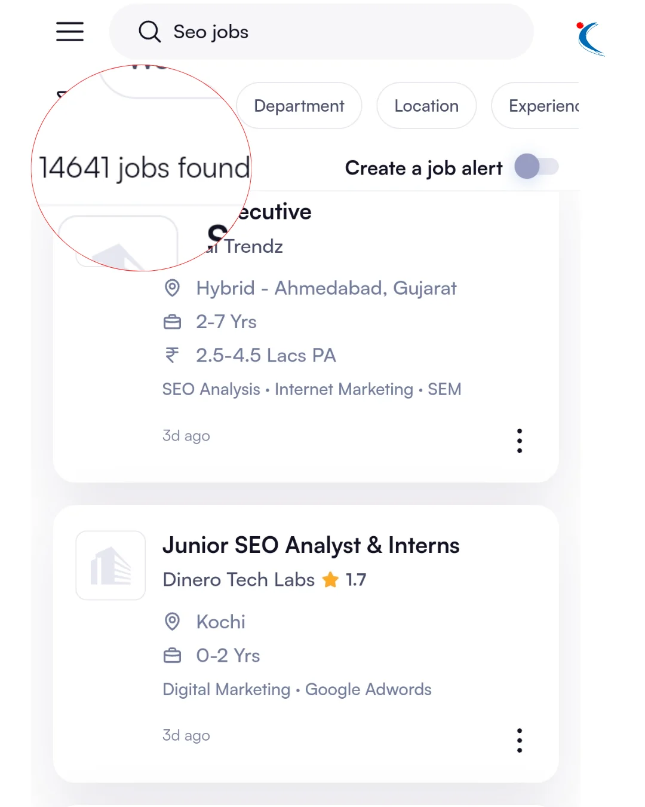The width and height of the screenshot is (645, 807).
Task: Click Digital Marketing skill tag
Action: pos(226,689)
